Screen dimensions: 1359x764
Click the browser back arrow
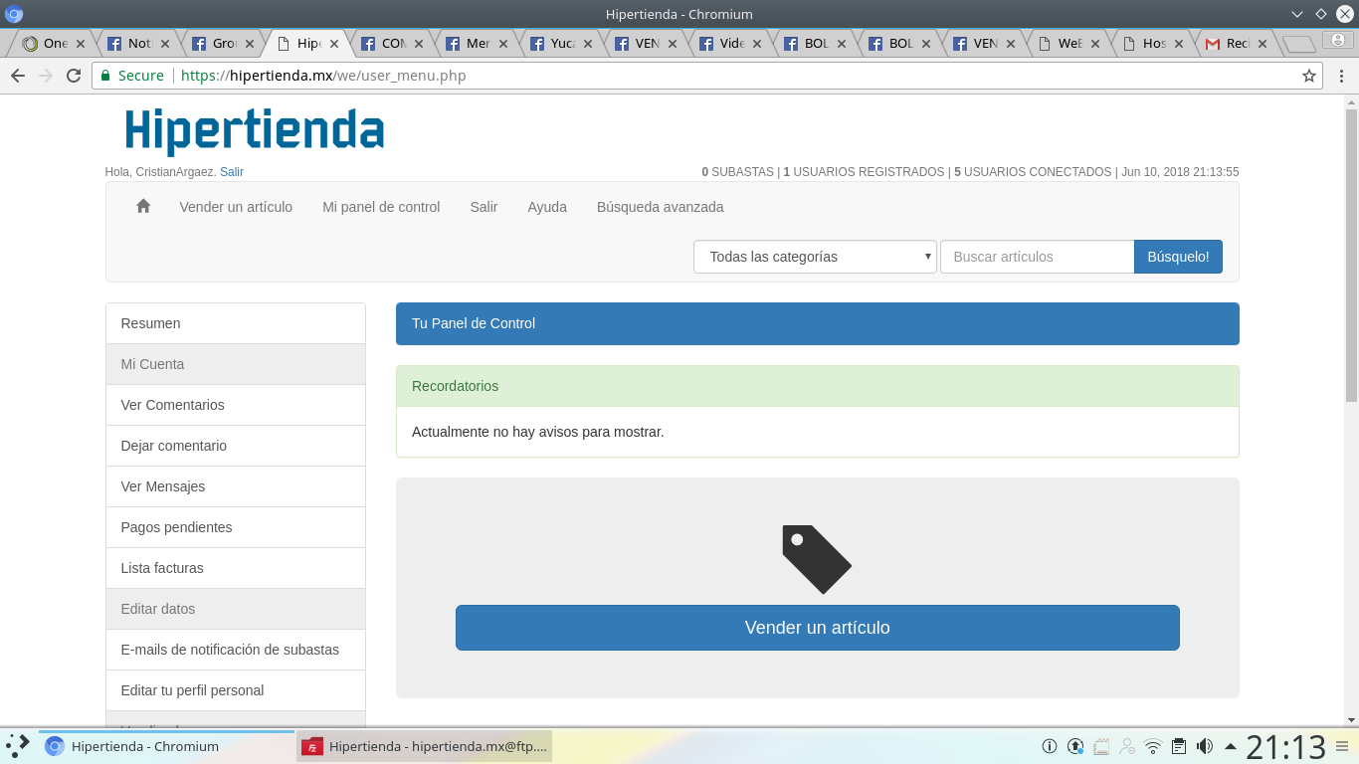(x=18, y=76)
